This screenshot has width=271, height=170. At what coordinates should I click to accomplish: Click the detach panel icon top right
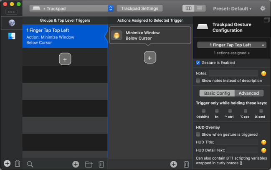[x=266, y=20]
